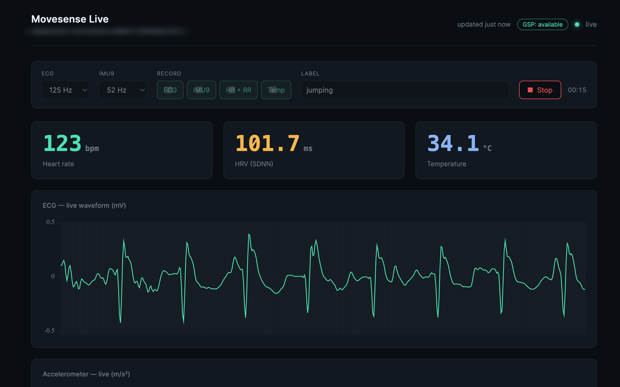Toggle HR + RR recording channel
This screenshot has width=620, height=387.
(x=239, y=90)
